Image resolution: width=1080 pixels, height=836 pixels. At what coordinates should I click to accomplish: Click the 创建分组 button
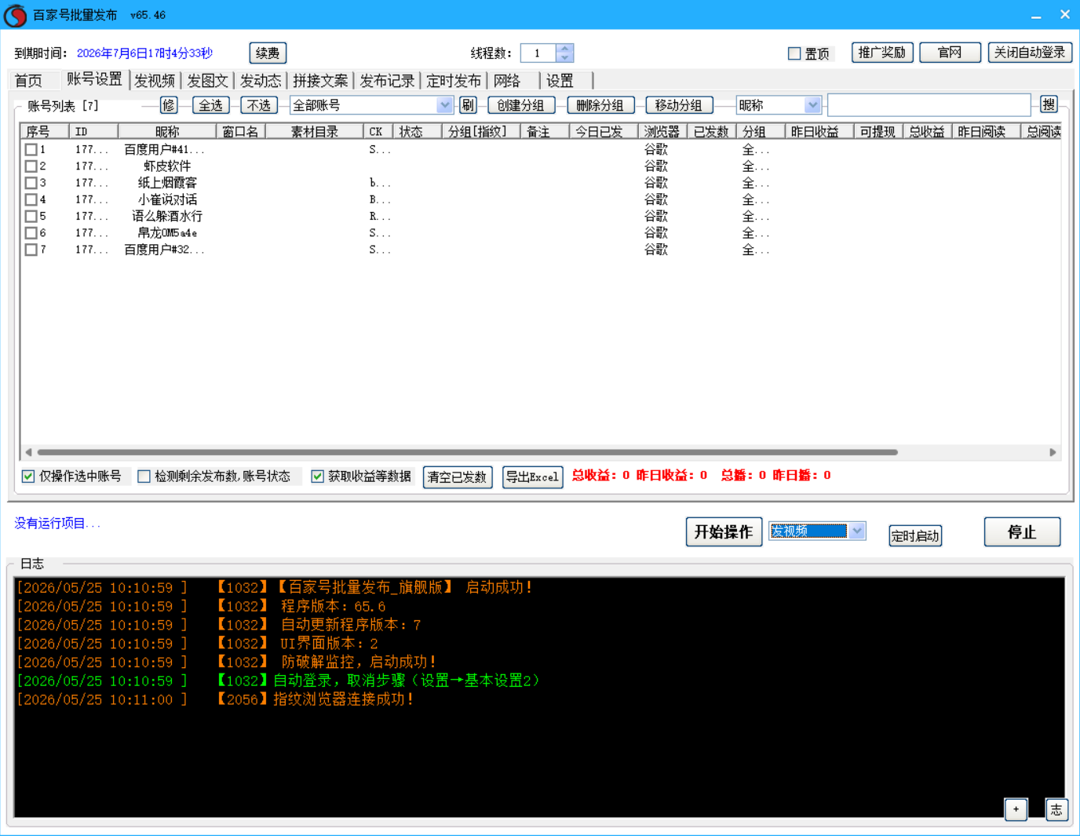tap(521, 105)
